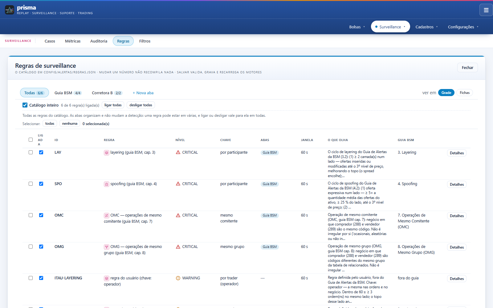The width and height of the screenshot is (493, 308).
Task: Click the WARNING icon on ITAU-LAYERING row
Action: click(x=178, y=278)
